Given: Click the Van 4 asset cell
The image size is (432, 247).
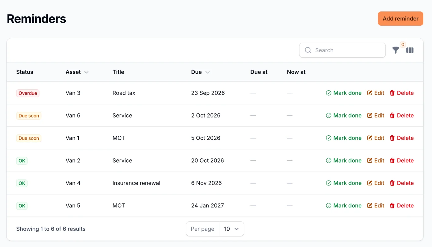Looking at the screenshot, I should [73, 183].
